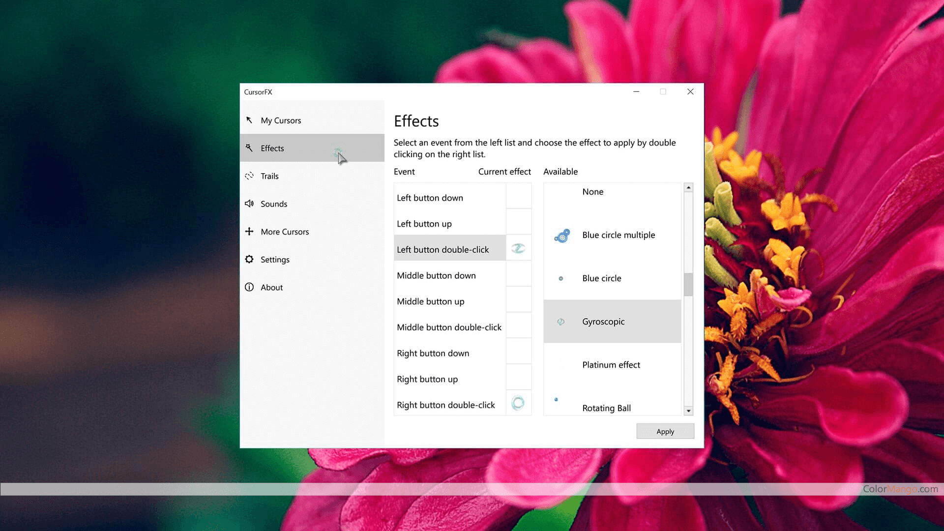Click the Available list scrollbar thumb
944x531 pixels.
coord(688,285)
